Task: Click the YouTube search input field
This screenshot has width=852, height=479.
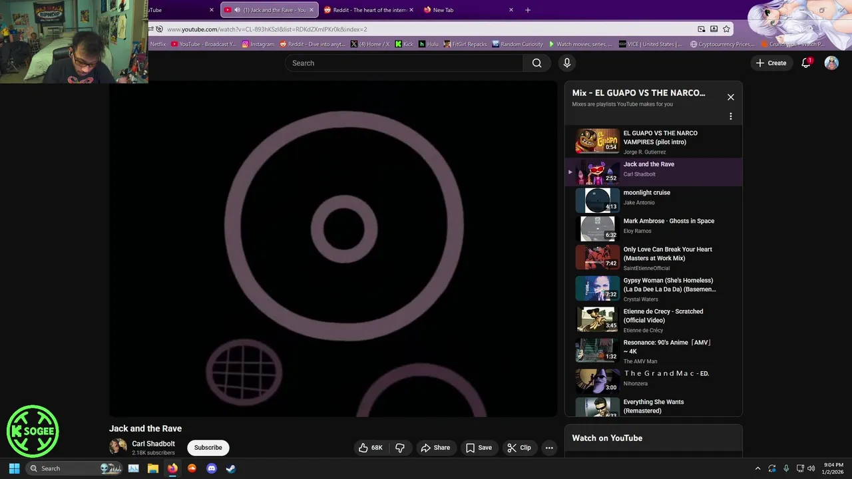Action: 404,63
